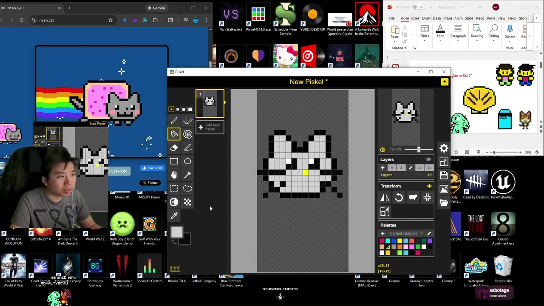Select the Stroke line tool

pyautogui.click(x=187, y=148)
